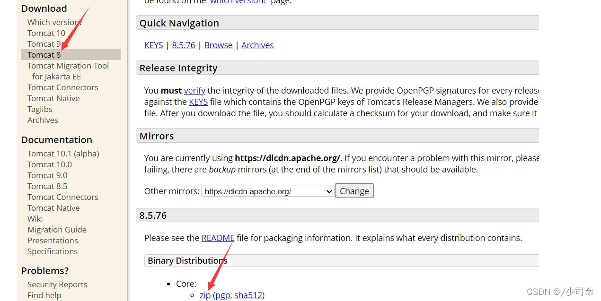Open the Presentations link
Viewport: 601px width, 301px height.
coord(53,241)
